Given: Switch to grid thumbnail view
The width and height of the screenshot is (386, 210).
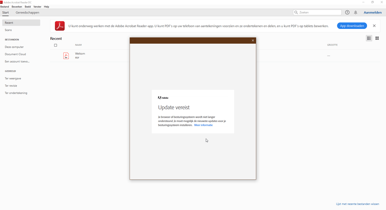Looking at the screenshot, I should coord(377,38).
